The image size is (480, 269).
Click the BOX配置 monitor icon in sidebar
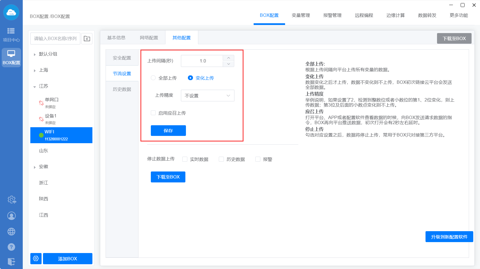tap(11, 57)
